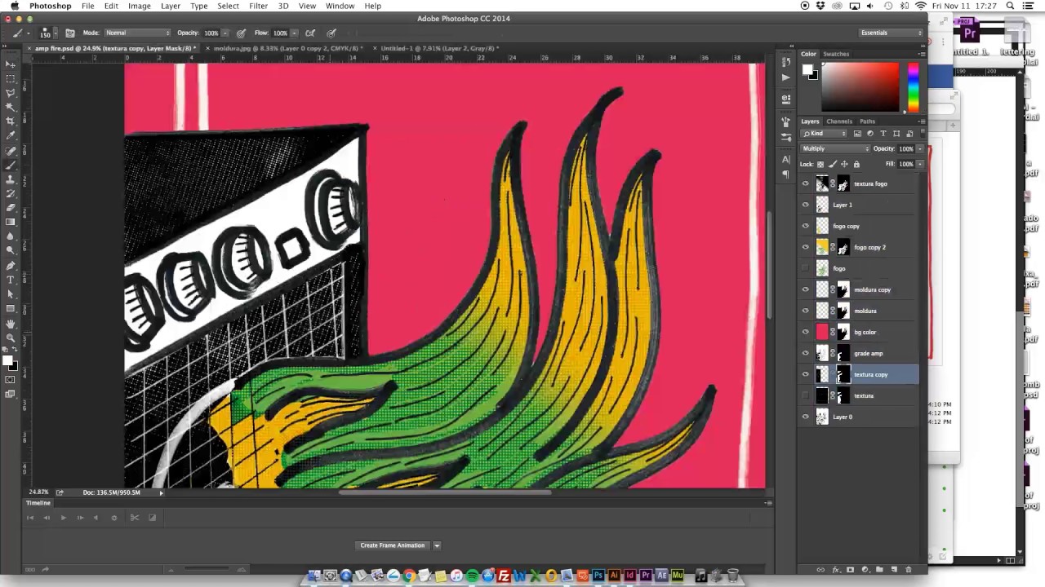This screenshot has height=587, width=1045.
Task: Hide Layer 1 visibility eye
Action: [x=806, y=205]
